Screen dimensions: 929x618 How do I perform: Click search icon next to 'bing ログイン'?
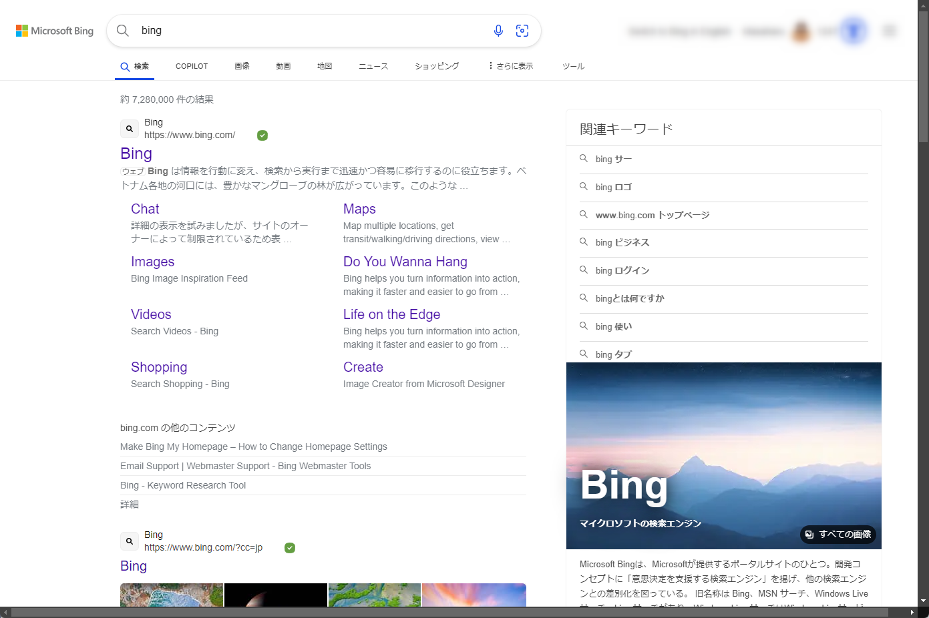(584, 270)
